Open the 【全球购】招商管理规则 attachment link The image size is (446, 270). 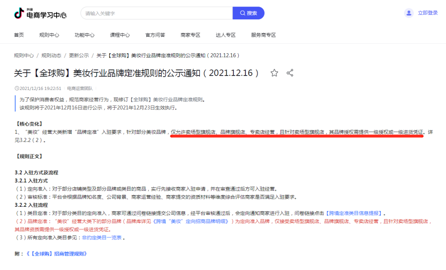click(x=56, y=254)
